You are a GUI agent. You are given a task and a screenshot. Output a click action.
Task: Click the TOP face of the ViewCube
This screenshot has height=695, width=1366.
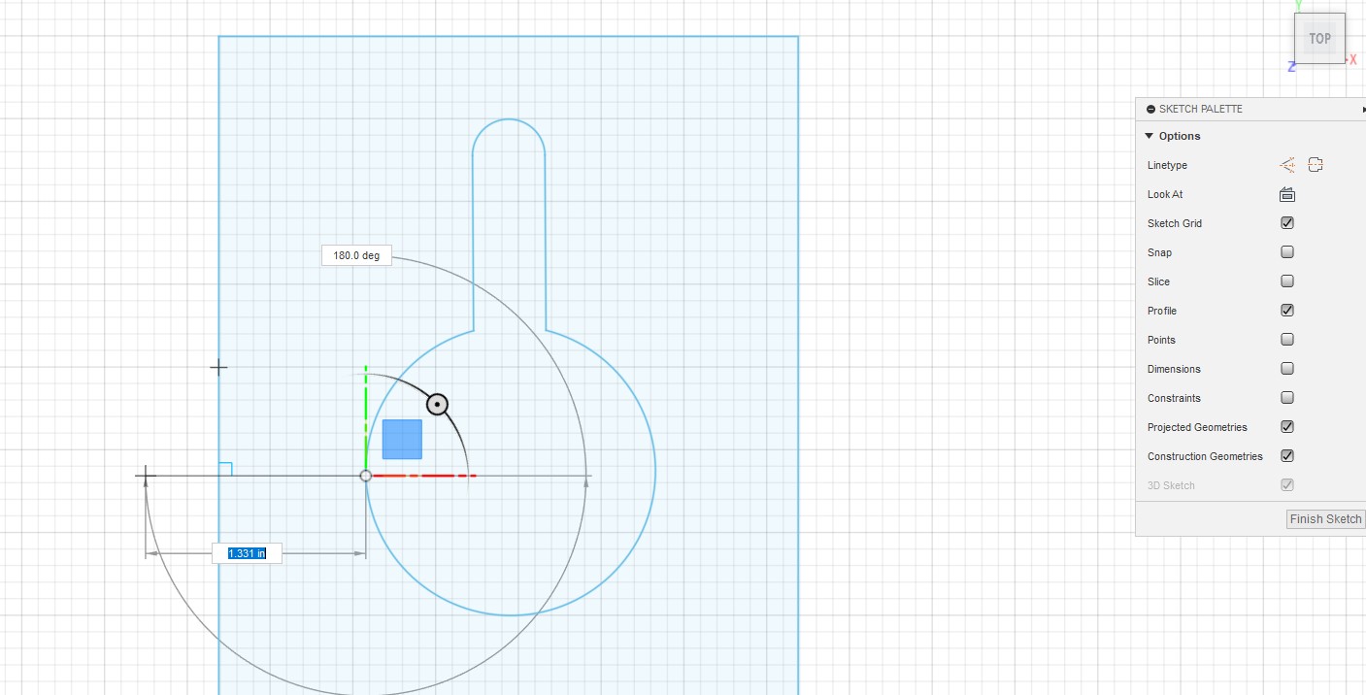(1319, 39)
